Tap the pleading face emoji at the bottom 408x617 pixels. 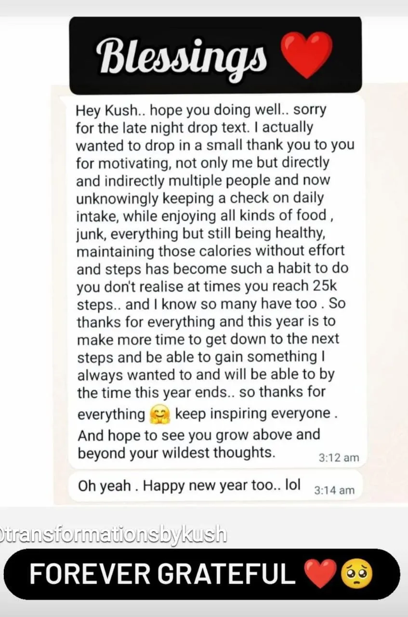tap(355, 574)
